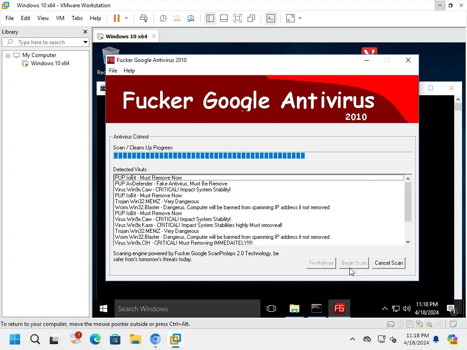Show hidden icons in the guest tray
This screenshot has height=350, width=467.
click(x=385, y=309)
